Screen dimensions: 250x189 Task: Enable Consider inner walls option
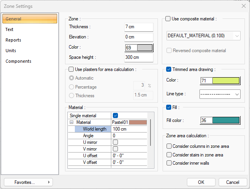(x=169, y=163)
